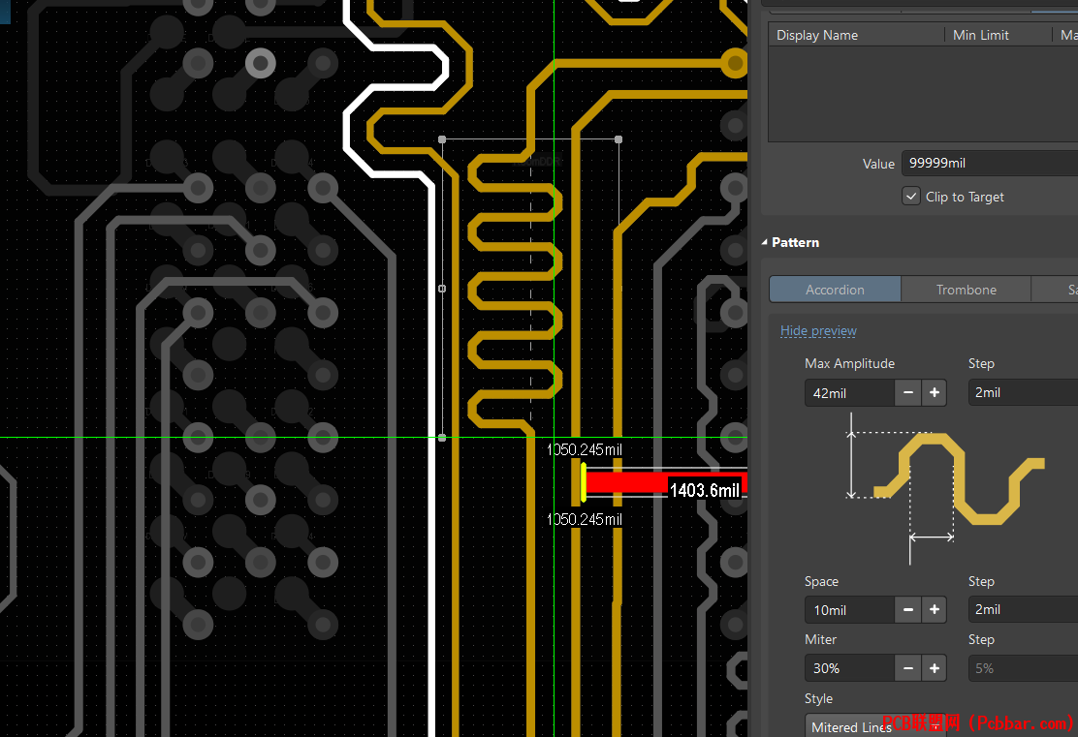Edit the Miter 30% field
Screen dimensions: 1078x737
pos(850,668)
